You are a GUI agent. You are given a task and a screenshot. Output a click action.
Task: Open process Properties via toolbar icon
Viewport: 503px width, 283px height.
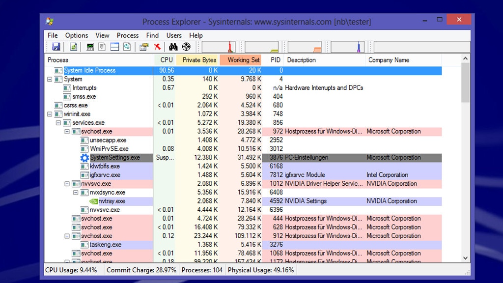click(144, 47)
